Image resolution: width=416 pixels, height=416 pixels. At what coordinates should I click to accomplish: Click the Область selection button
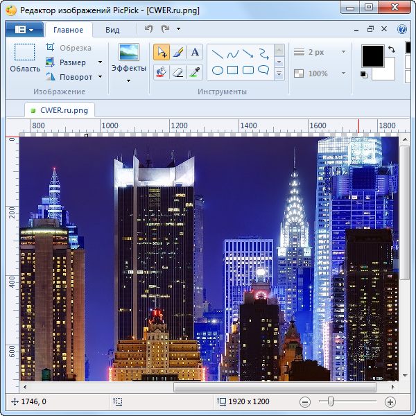point(25,59)
